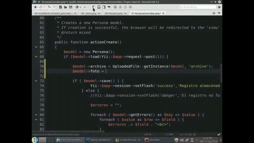This screenshot has height=143, width=254.
Task: Click the vertical scrollbar of the editor
Action: 221,73
